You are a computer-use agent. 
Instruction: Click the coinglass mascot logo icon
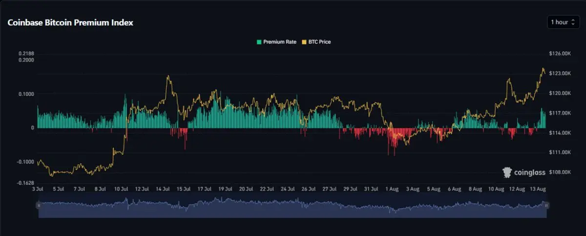(x=507, y=172)
